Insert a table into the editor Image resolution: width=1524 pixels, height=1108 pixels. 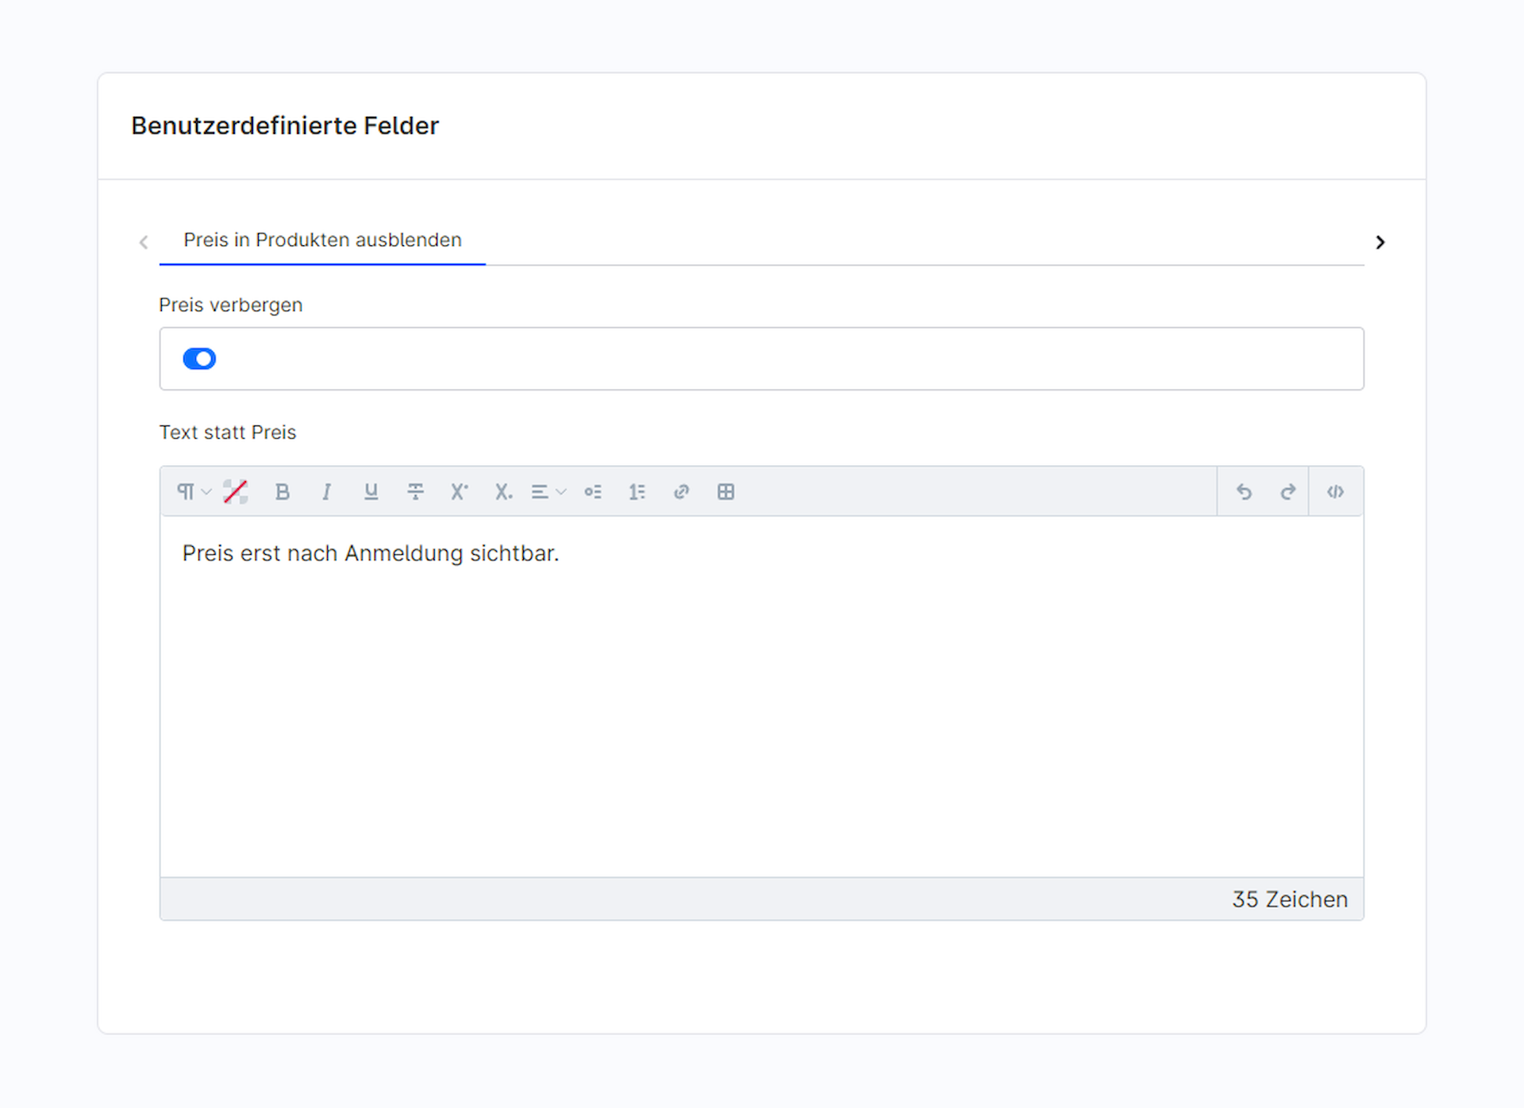(725, 492)
